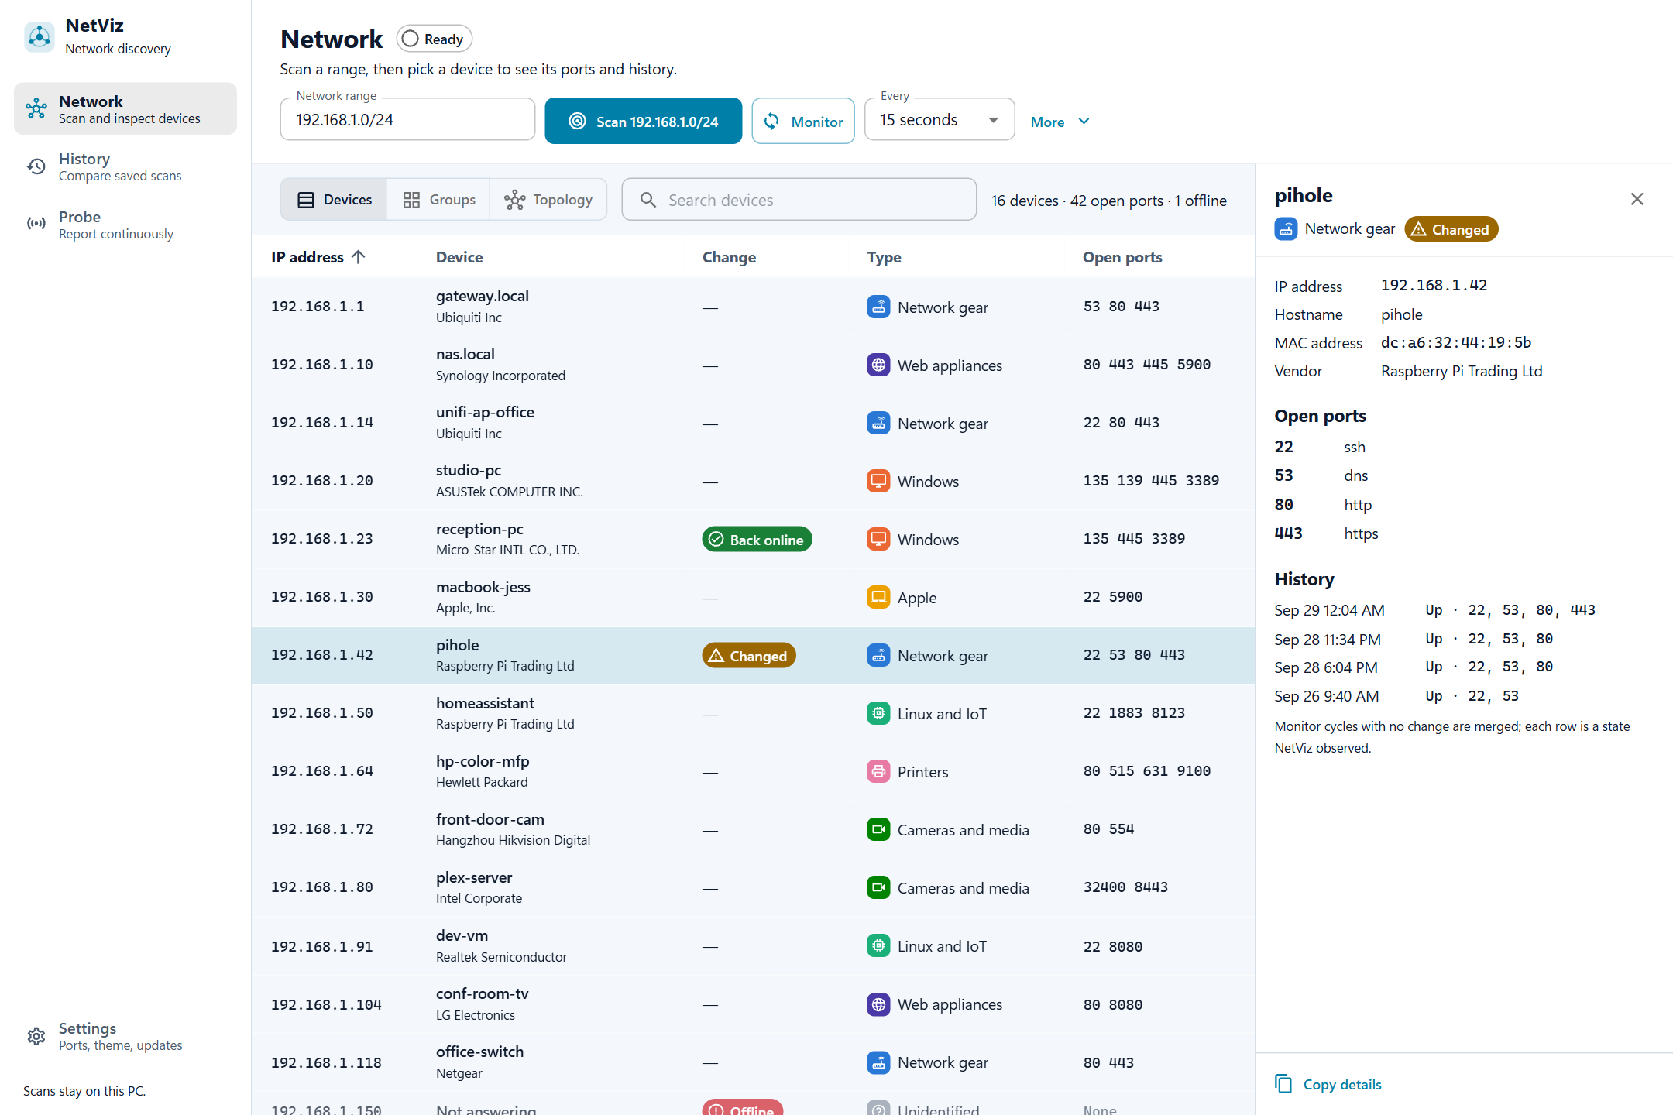This screenshot has height=1115, width=1673.
Task: Switch to the Devices view tab
Action: click(334, 200)
